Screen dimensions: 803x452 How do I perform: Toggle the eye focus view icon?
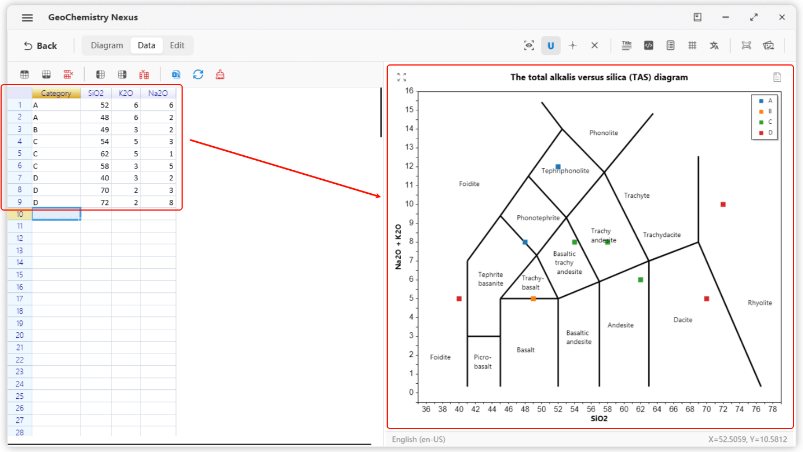tap(529, 46)
